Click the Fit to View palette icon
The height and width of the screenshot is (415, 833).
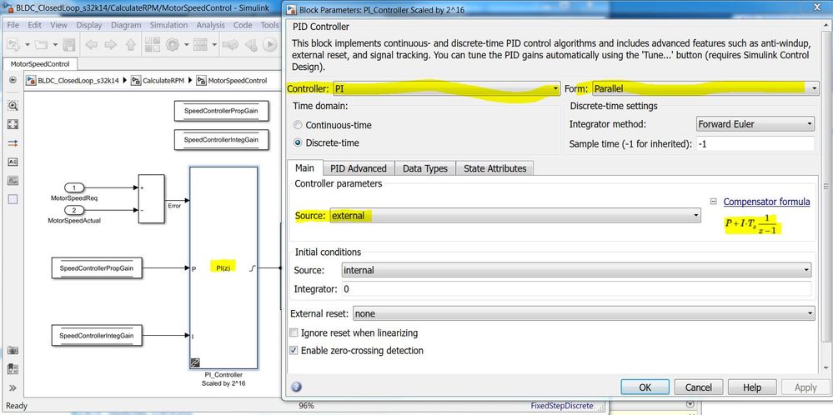(13, 124)
